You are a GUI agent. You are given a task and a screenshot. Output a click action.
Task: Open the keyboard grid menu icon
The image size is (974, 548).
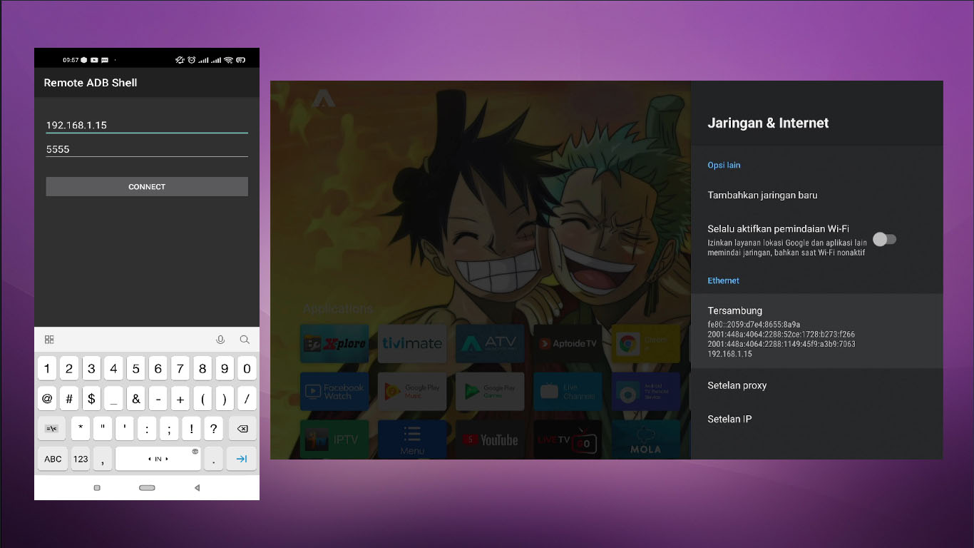click(49, 340)
